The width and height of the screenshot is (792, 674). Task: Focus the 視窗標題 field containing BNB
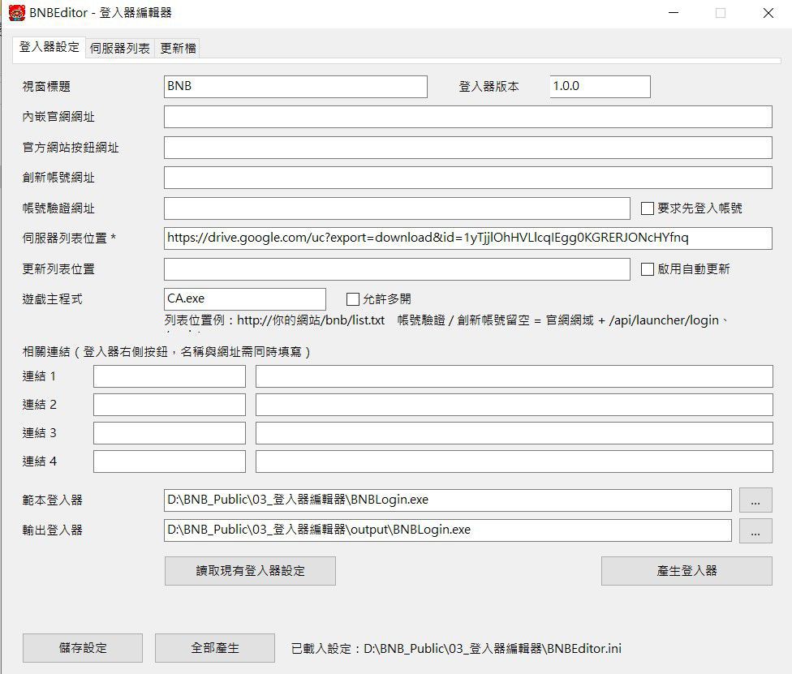(295, 87)
